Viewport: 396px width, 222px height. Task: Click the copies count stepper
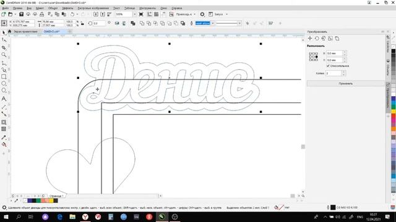[343, 73]
